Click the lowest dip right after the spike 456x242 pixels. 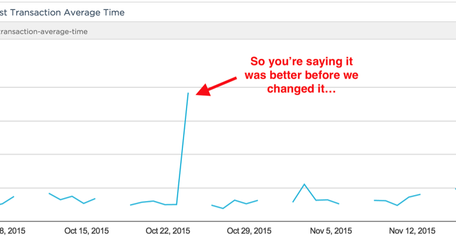[223, 208]
